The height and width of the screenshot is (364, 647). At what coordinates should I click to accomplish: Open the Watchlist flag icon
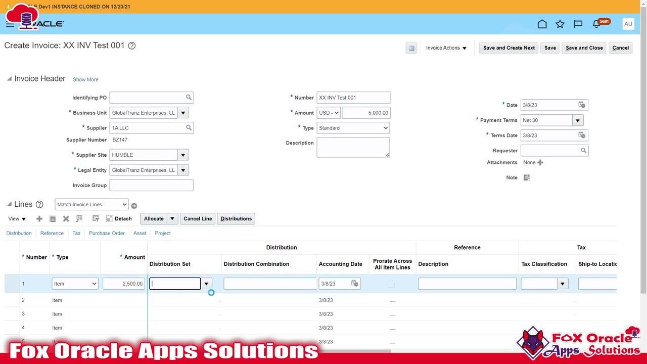578,24
